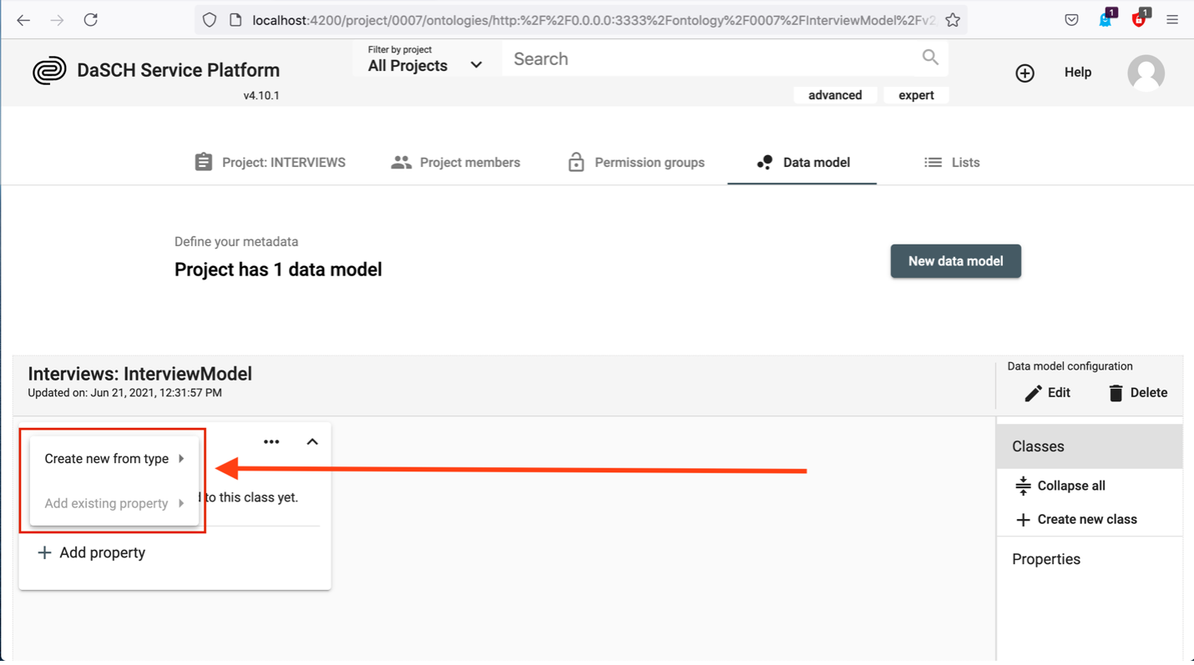Click the Collapse all icon in Classes panel
The width and height of the screenshot is (1194, 665).
pyautogui.click(x=1023, y=485)
